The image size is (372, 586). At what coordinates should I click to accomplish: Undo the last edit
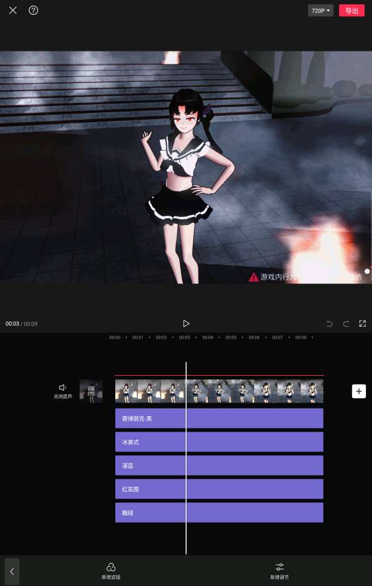330,323
